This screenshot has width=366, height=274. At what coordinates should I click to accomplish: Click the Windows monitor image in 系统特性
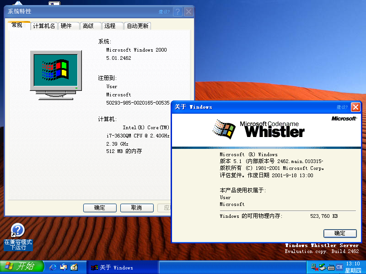56,75
